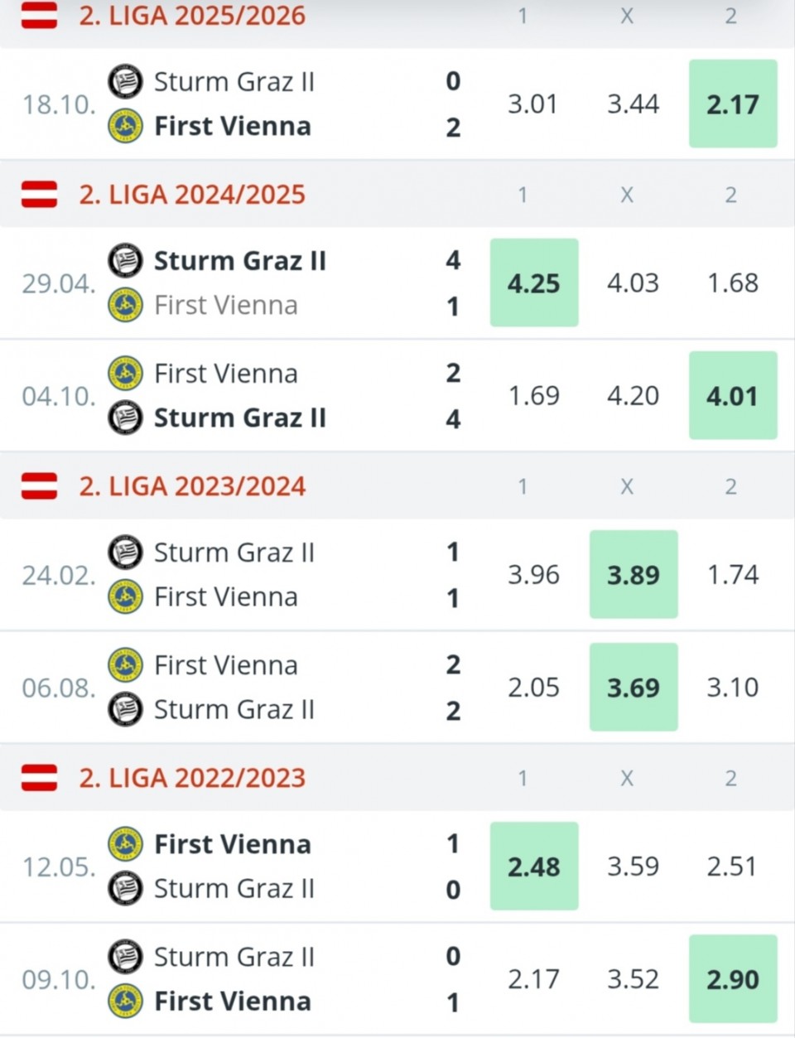Open the 2. LIGA 2025/2026 league link
The image size is (795, 1038).
click(192, 15)
